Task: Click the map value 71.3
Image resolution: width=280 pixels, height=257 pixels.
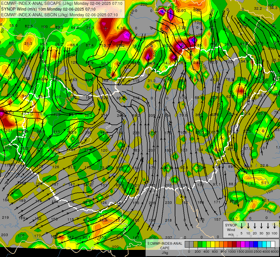Action: coord(90,28)
